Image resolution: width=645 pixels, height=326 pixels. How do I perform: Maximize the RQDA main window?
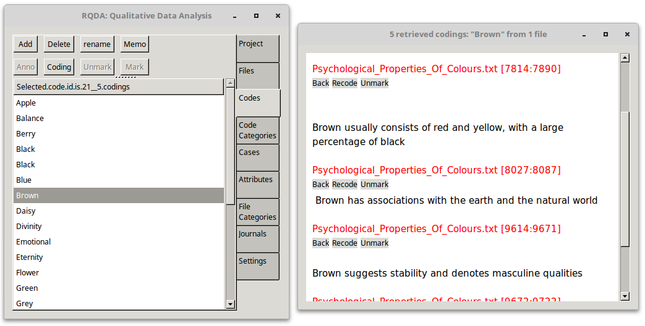tap(256, 16)
